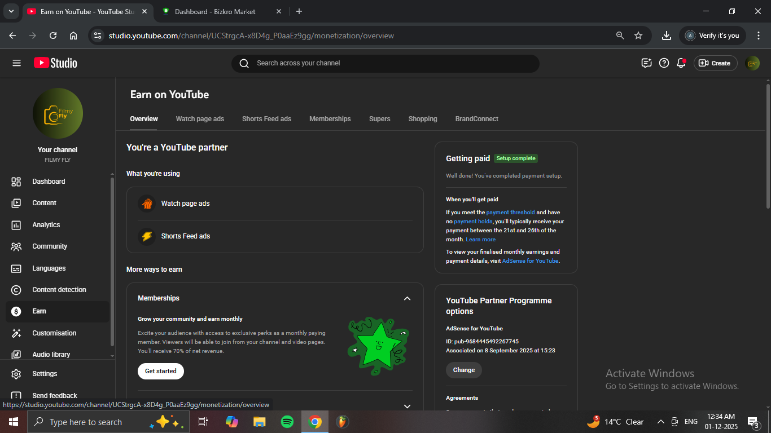Open Spotify from the Windows taskbar
Image resolution: width=771 pixels, height=433 pixels.
[x=287, y=422]
